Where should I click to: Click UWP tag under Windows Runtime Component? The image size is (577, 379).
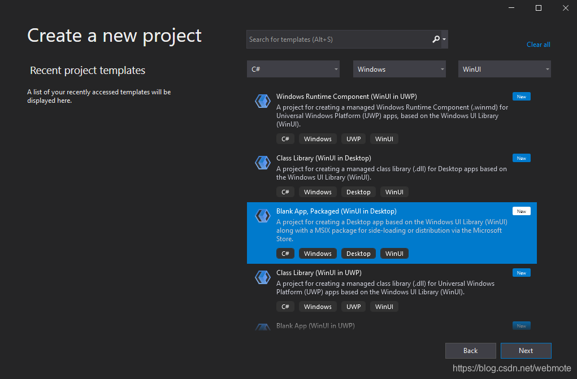click(353, 139)
